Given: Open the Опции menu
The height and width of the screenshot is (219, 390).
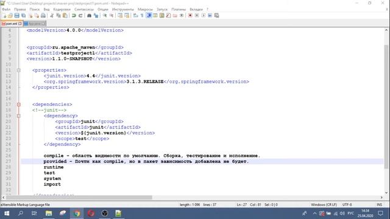Looking at the screenshot, I should point(103,9).
